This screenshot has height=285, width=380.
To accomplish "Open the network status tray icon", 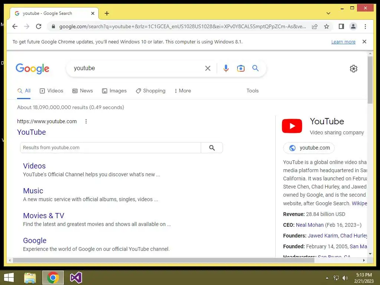I will pos(336,278).
